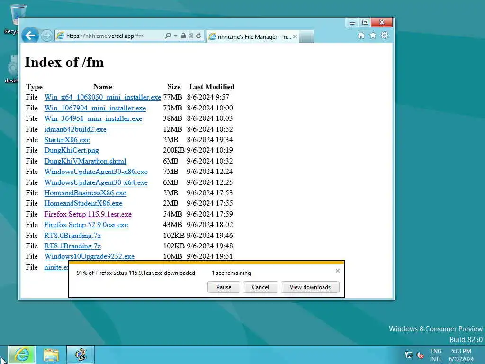Open RT8.0Branding.7z link
The width and height of the screenshot is (485, 364).
pyautogui.click(x=72, y=236)
